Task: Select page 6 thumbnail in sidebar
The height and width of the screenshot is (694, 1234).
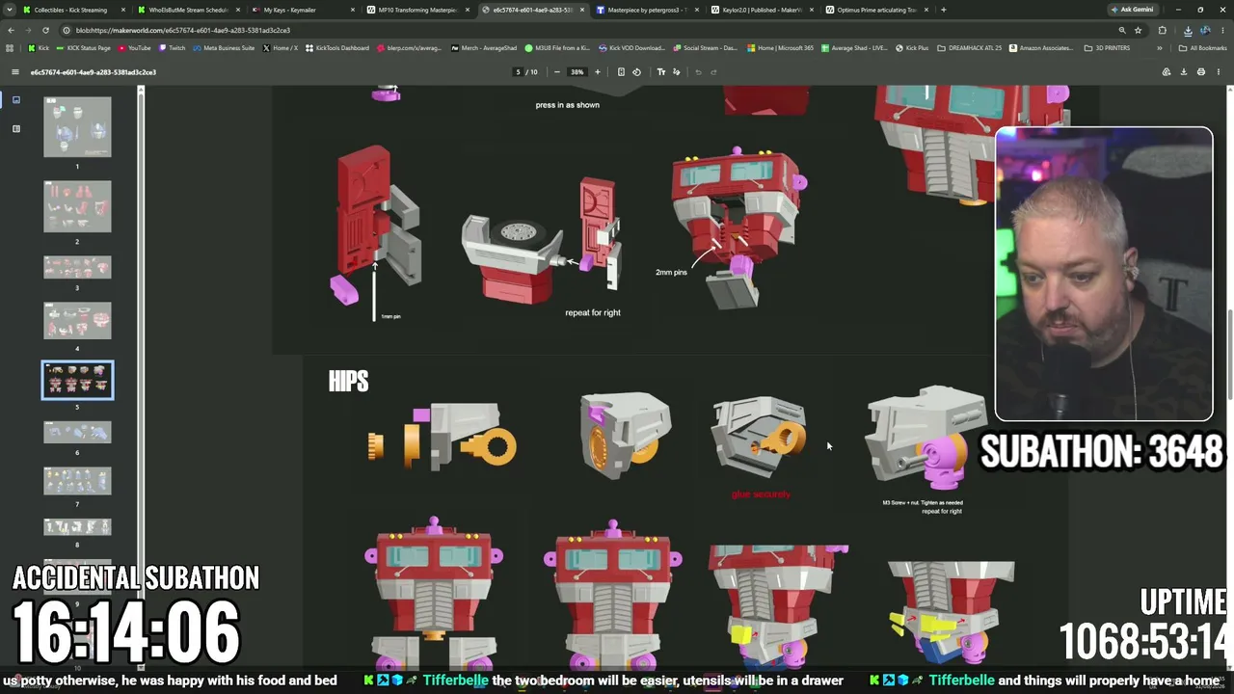Action: pyautogui.click(x=77, y=432)
